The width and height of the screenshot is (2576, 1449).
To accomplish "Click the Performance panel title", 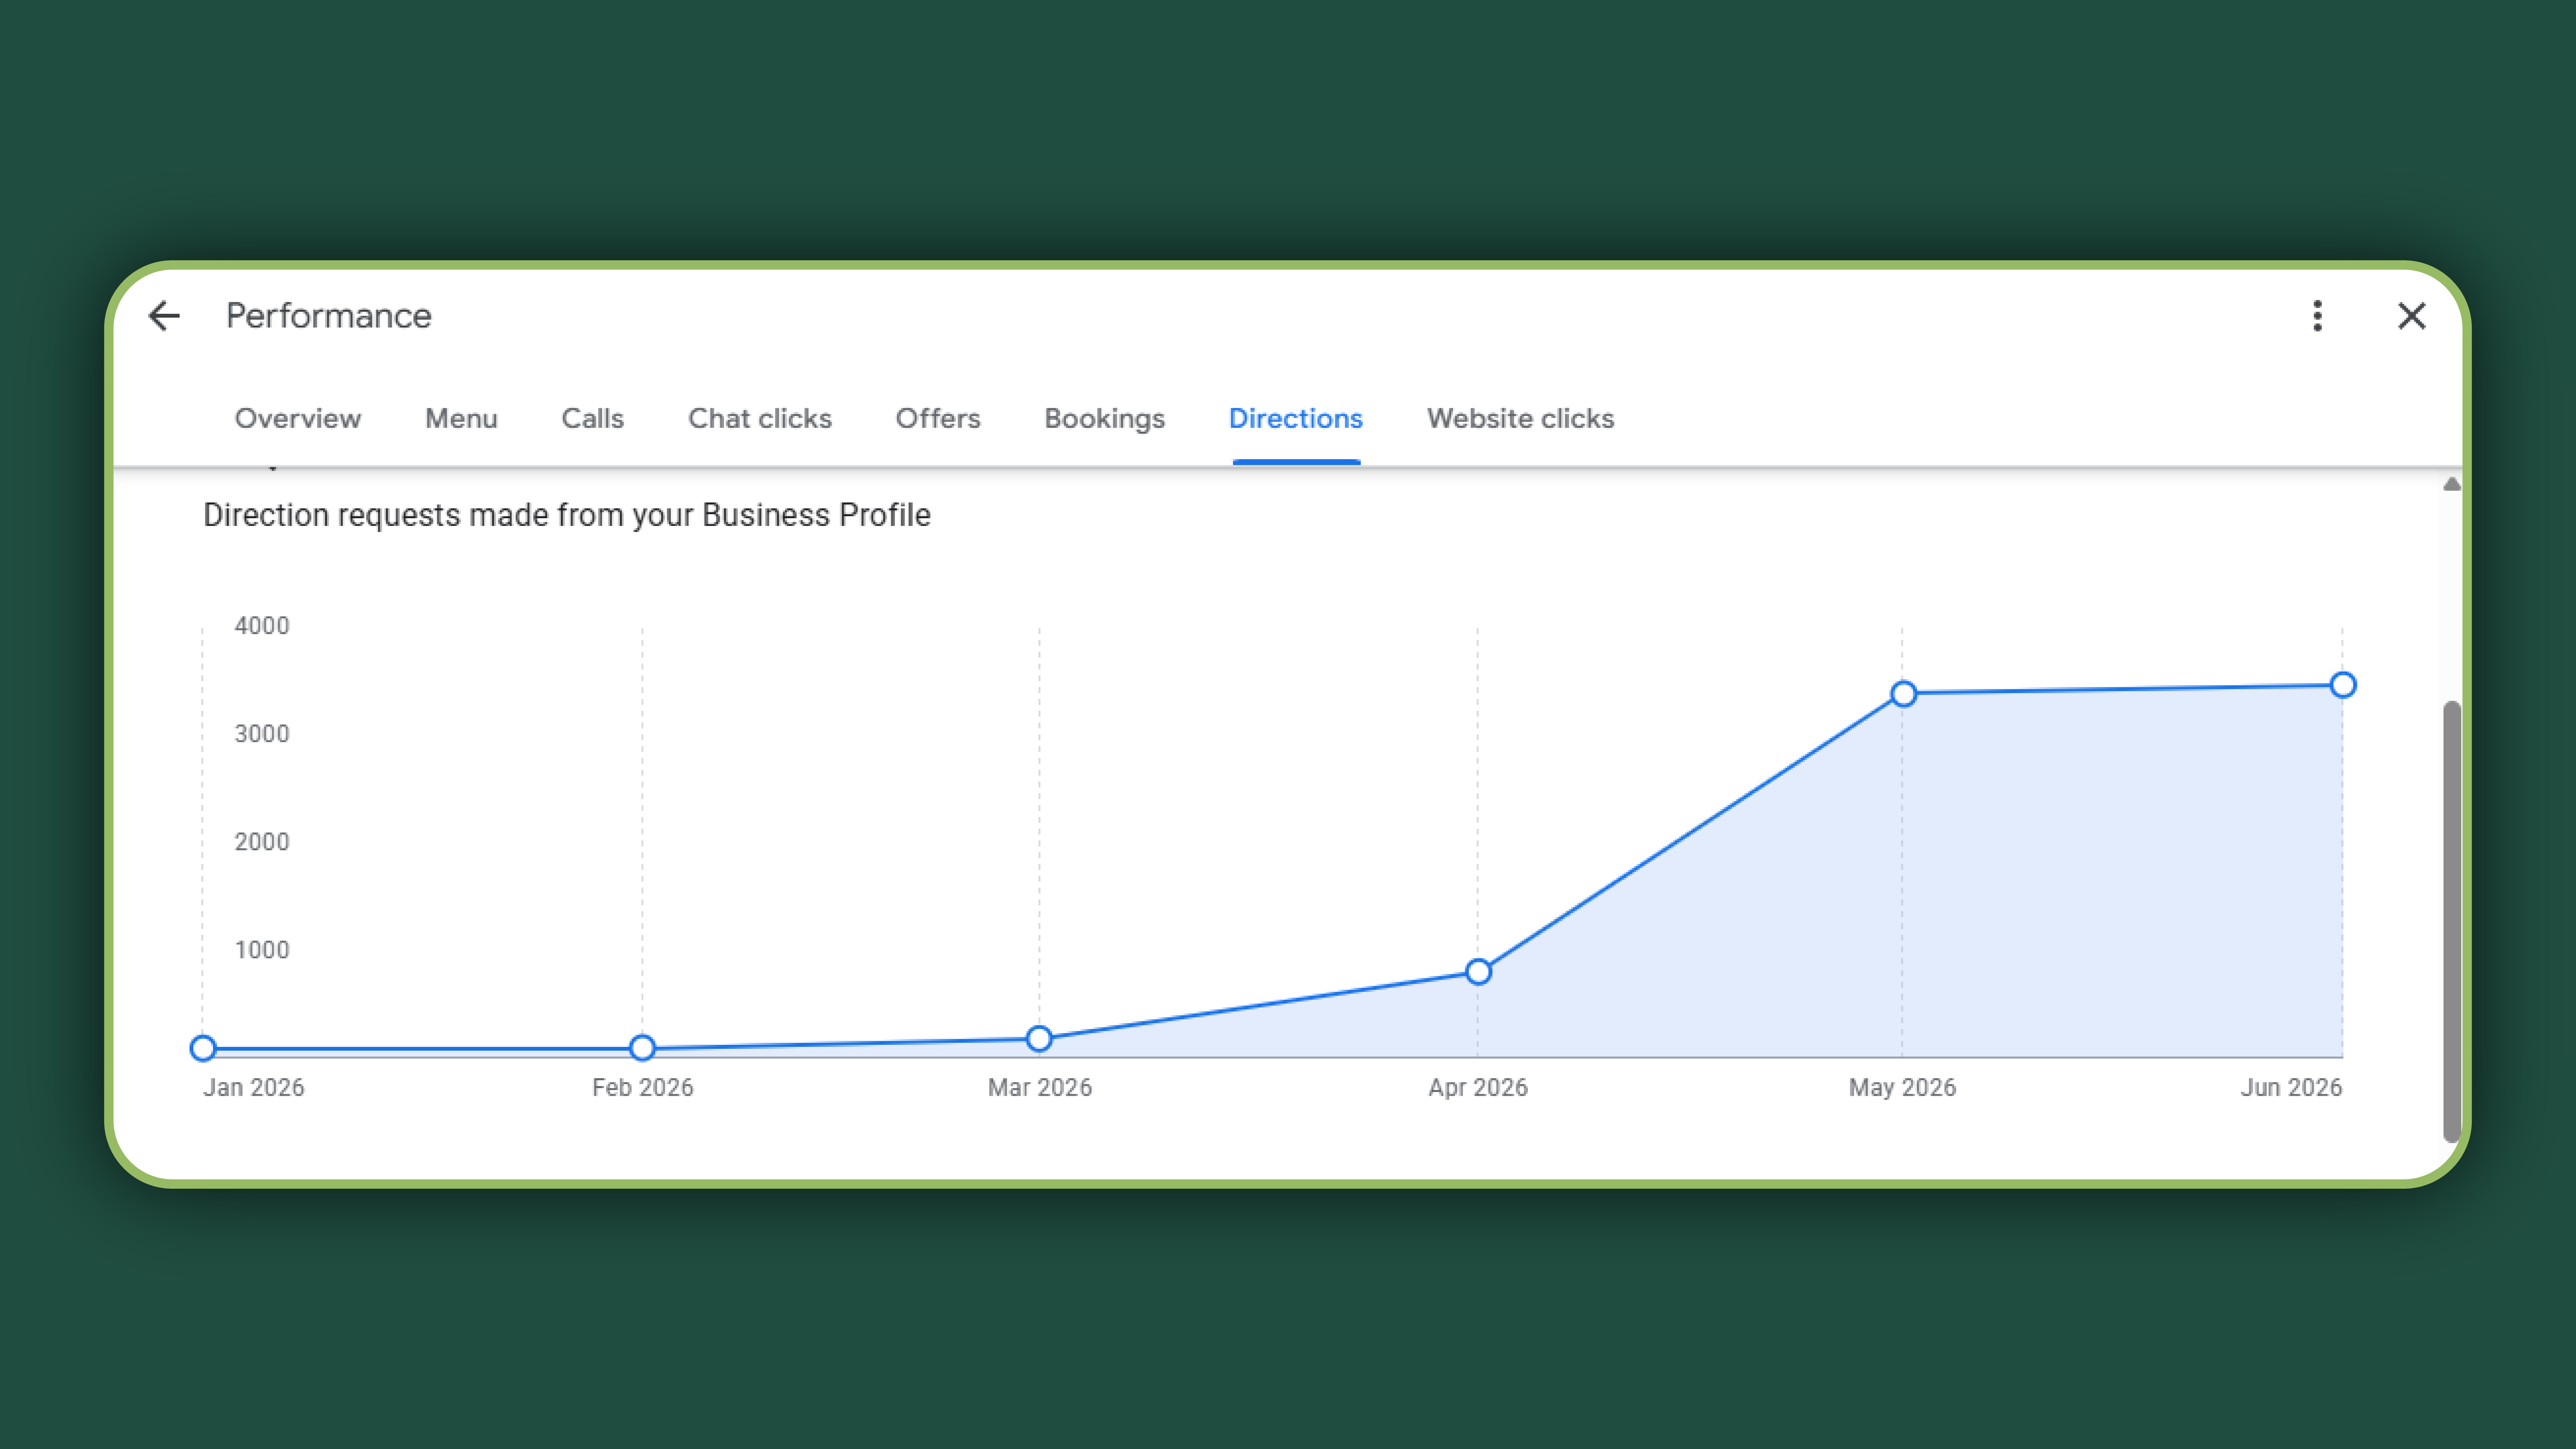I will pyautogui.click(x=329, y=316).
